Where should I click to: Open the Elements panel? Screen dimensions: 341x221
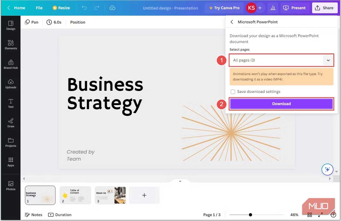11,44
